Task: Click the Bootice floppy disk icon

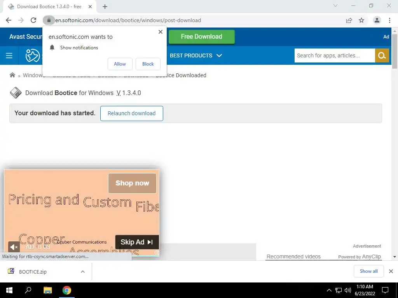Action: click(x=16, y=93)
